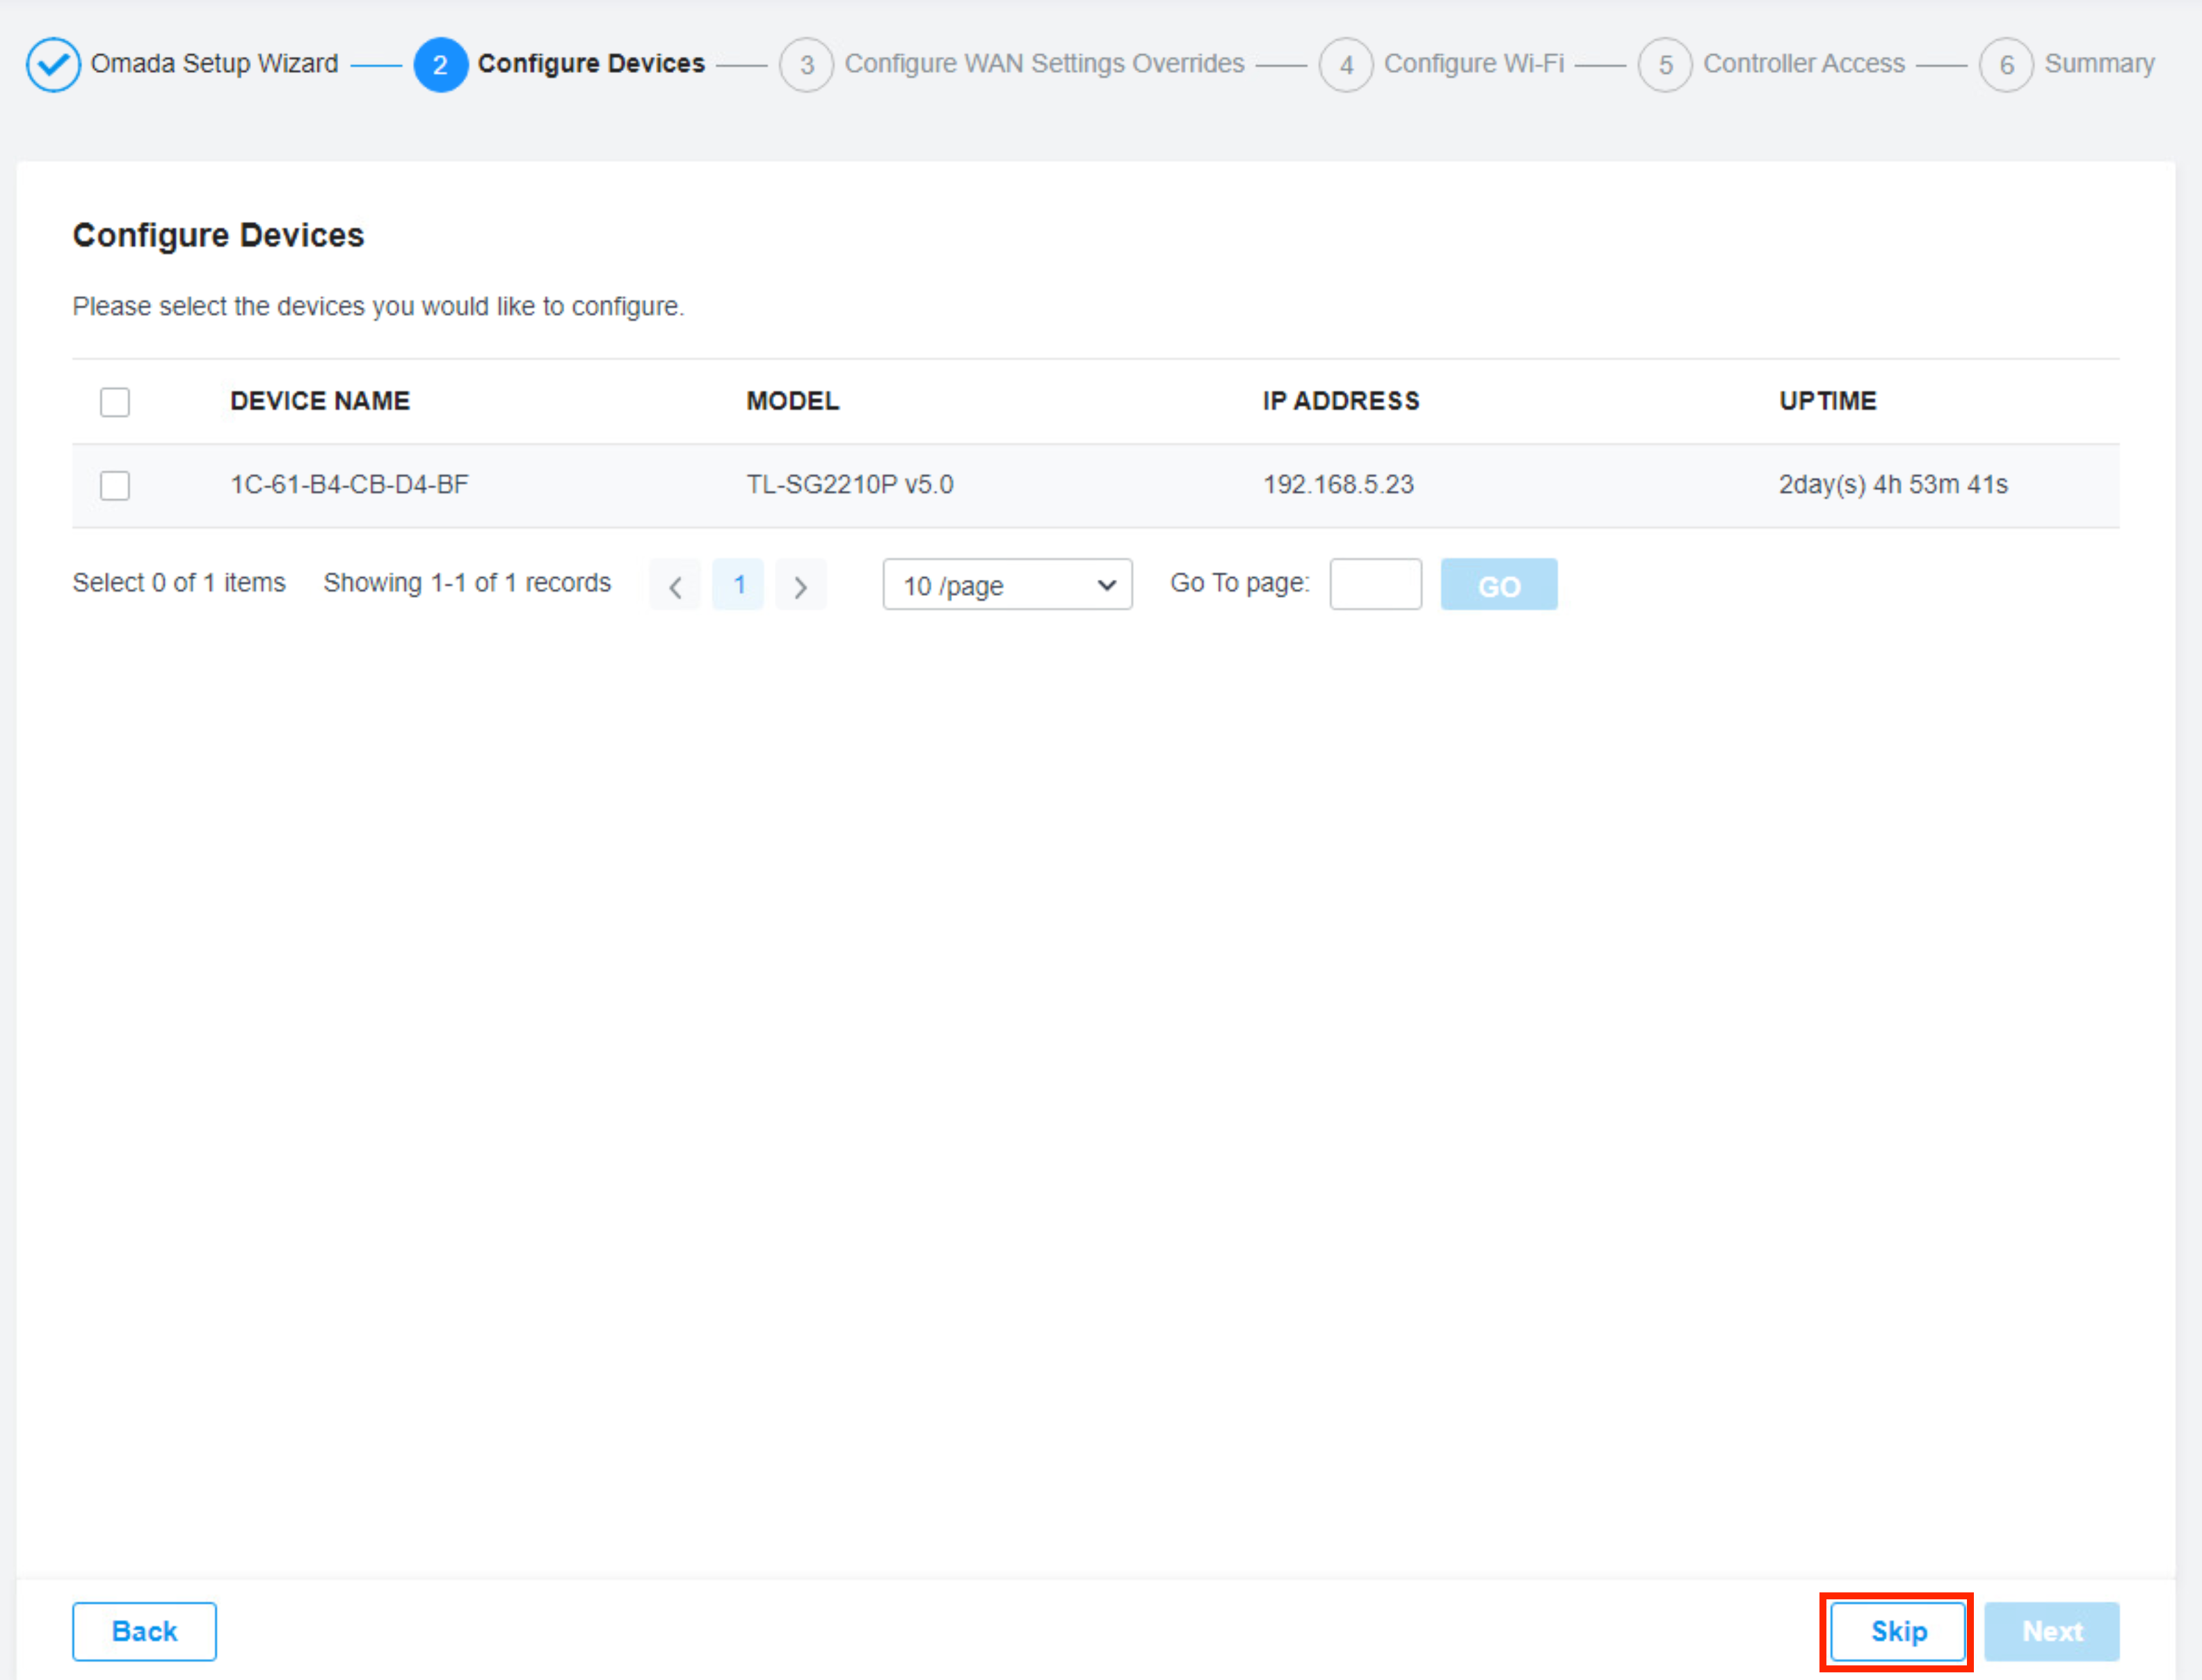The image size is (2202, 1680).
Task: Select the 1C-61-B4-CB-D4-BF device checkbox
Action: tap(115, 486)
